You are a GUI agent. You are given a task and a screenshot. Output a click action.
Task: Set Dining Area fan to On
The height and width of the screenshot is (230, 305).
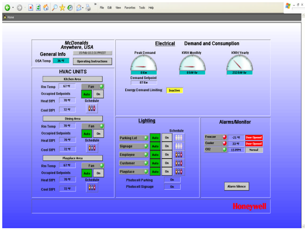pyautogui.click(x=98, y=134)
